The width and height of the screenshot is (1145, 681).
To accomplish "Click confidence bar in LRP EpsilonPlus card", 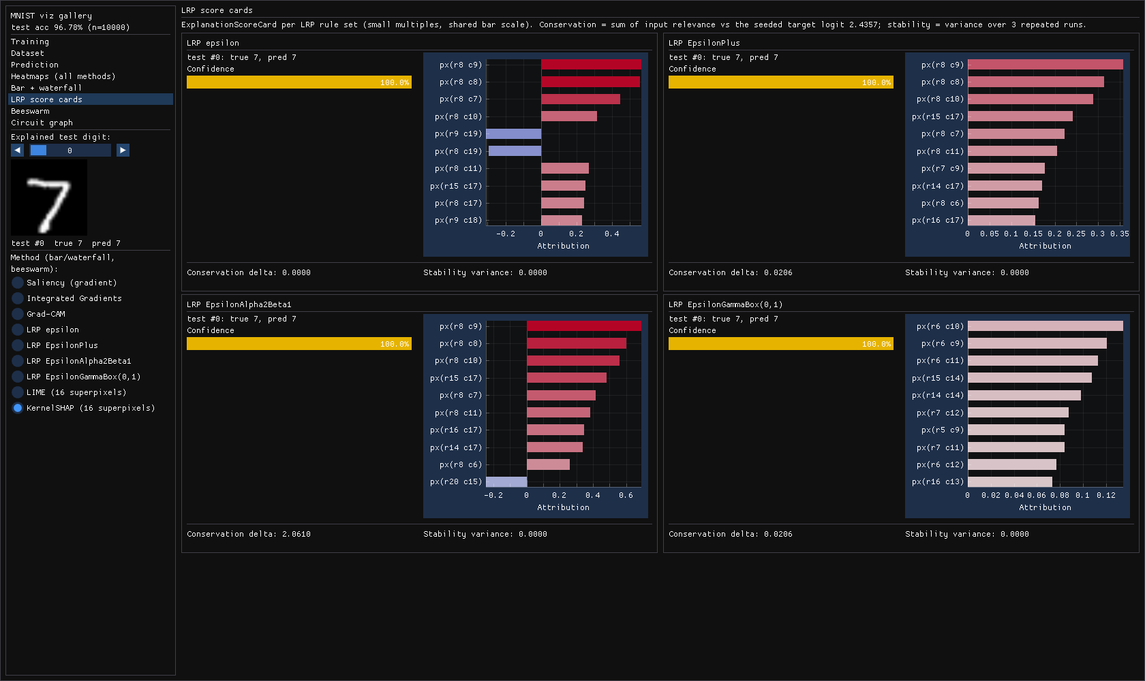I will tap(781, 82).
